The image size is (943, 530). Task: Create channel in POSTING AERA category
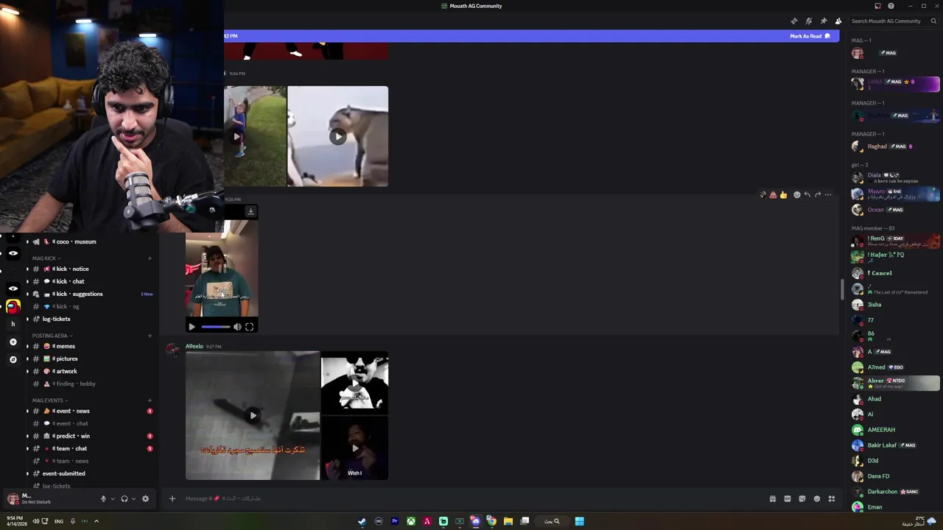[x=150, y=336]
